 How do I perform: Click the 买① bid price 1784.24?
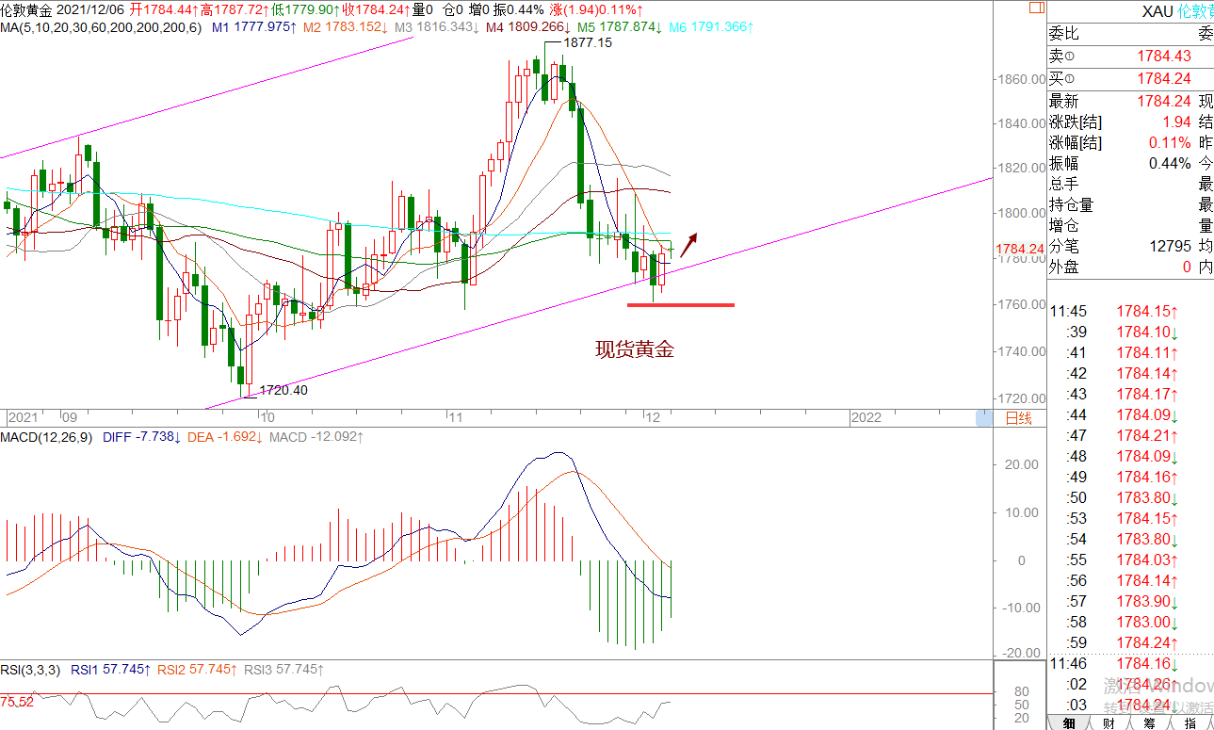(1164, 79)
